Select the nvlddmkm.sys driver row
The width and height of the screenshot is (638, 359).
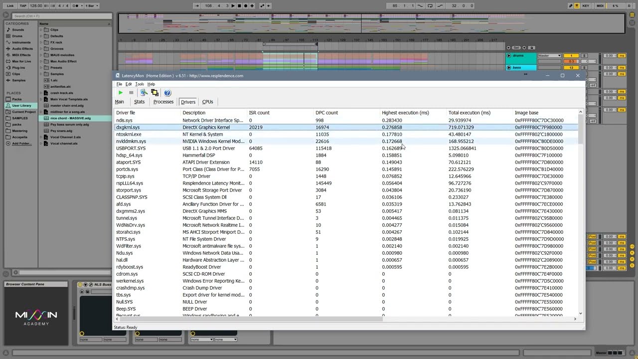[x=346, y=141]
